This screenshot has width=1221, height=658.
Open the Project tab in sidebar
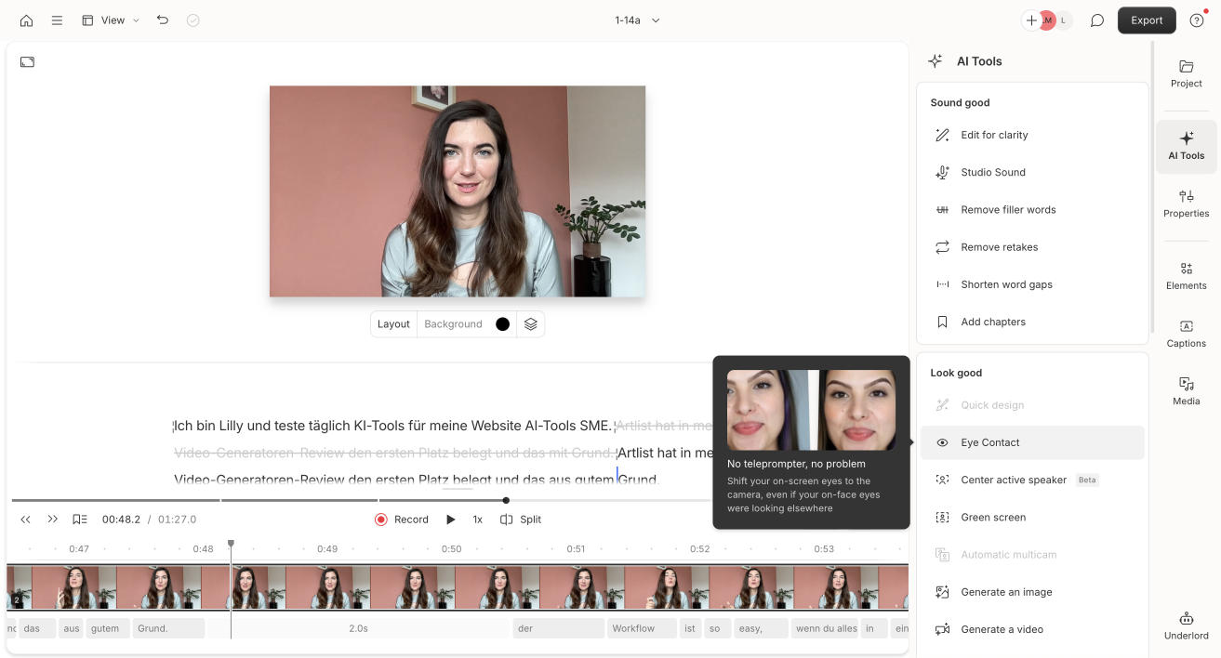1187,73
